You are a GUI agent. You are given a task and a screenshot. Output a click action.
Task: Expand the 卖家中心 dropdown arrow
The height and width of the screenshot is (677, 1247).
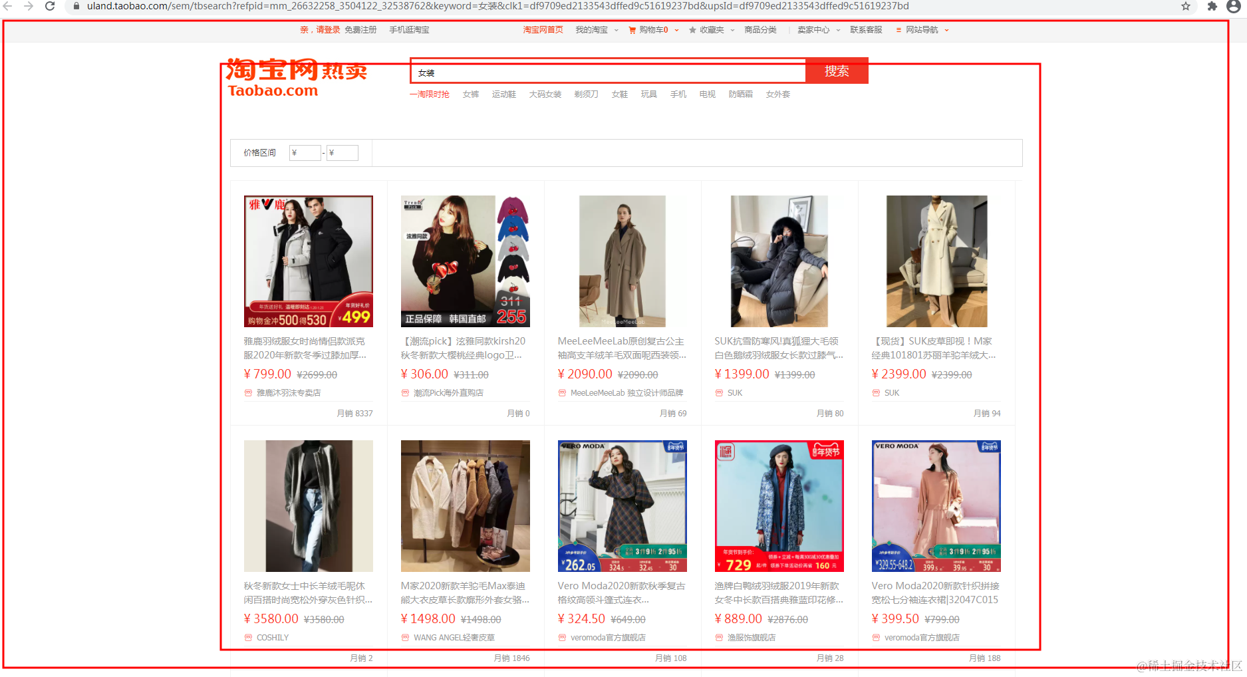pyautogui.click(x=838, y=30)
